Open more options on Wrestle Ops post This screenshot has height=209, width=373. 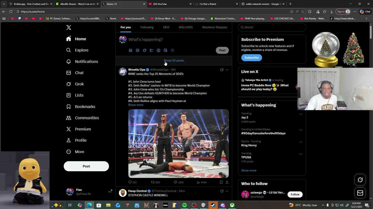pyautogui.click(x=227, y=70)
